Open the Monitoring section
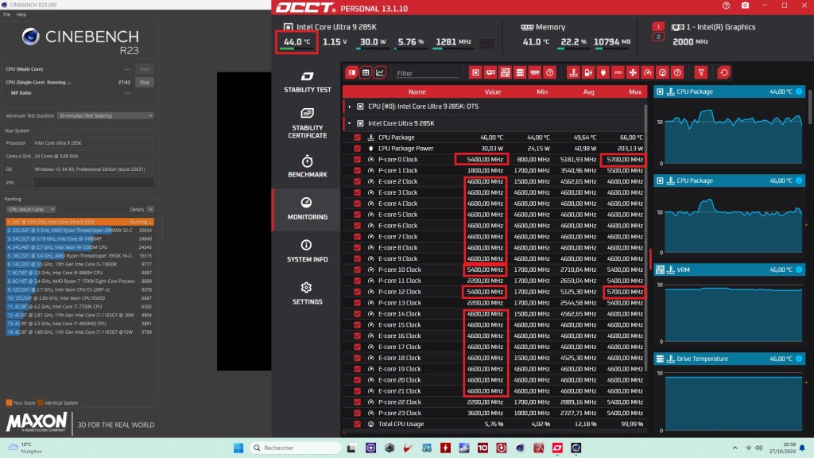 pos(308,209)
